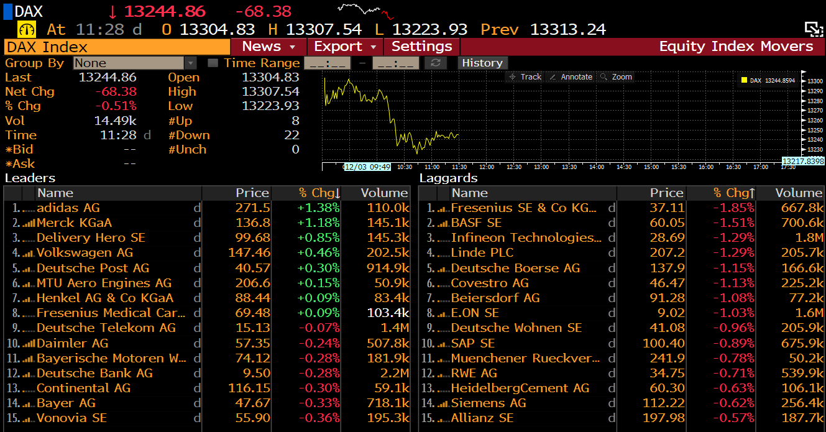826x432 pixels.
Task: Sort Laggards by Volume column header
Action: pos(791,193)
